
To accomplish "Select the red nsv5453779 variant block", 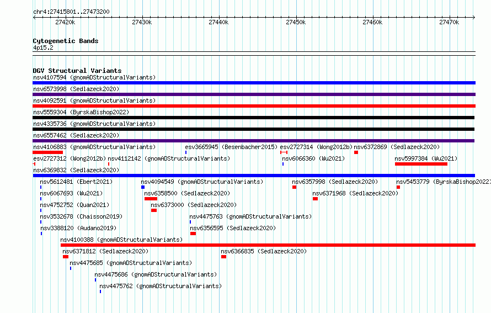I will [x=398, y=187].
